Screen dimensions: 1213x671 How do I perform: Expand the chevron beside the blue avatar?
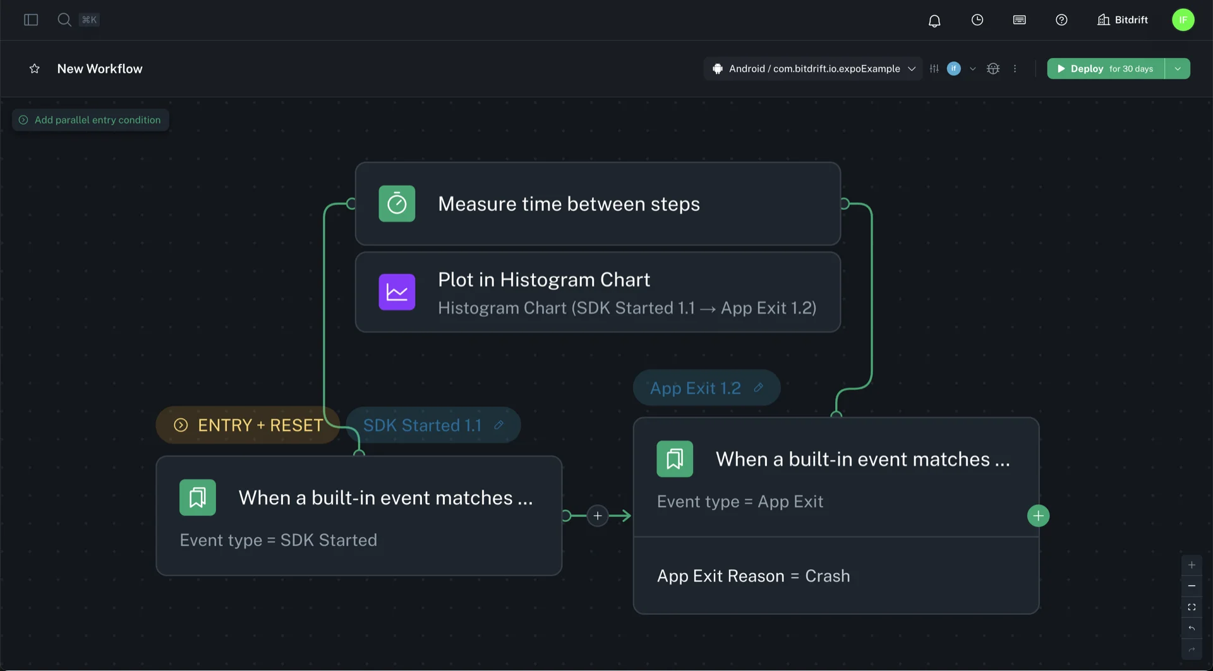point(973,69)
